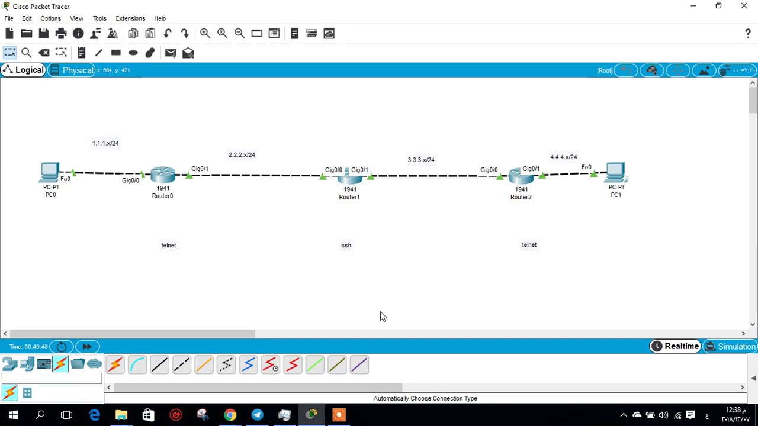
Task: Click the device search input field
Action: [52, 379]
